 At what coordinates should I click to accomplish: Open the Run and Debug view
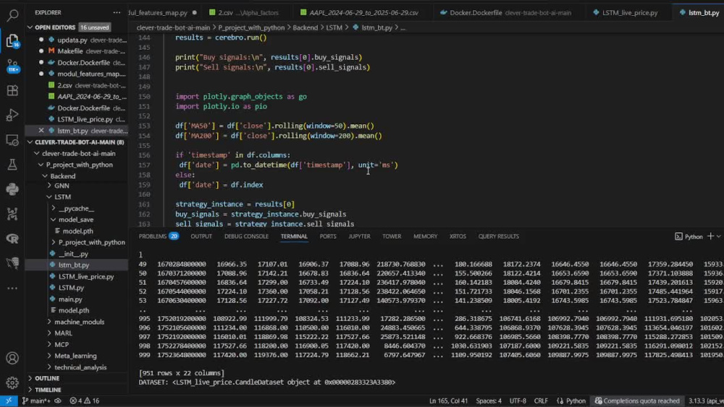(12, 115)
